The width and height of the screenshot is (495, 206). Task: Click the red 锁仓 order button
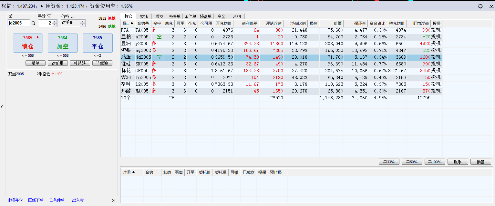(28, 43)
